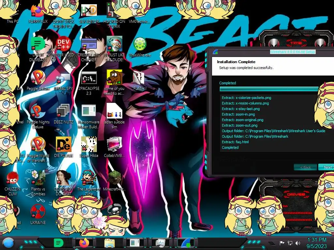Click the 'Installation Complete' heading
The image size is (334, 250).
tap(236, 62)
